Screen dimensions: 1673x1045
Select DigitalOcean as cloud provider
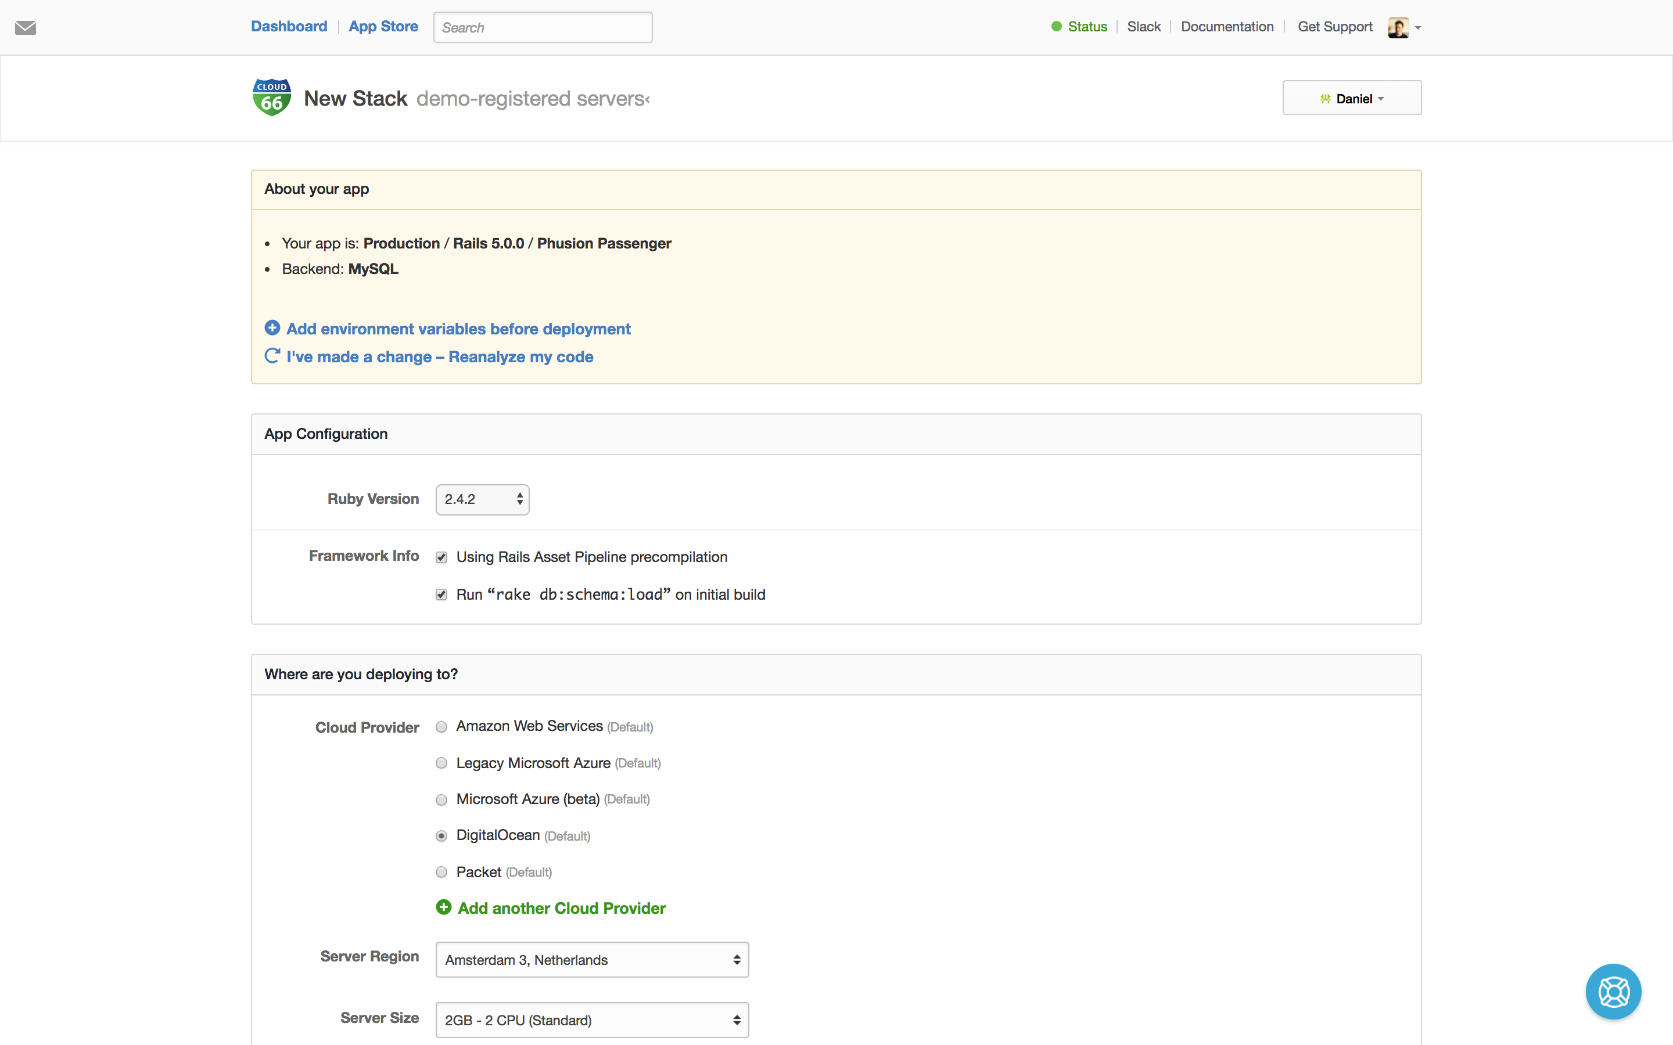(x=442, y=835)
